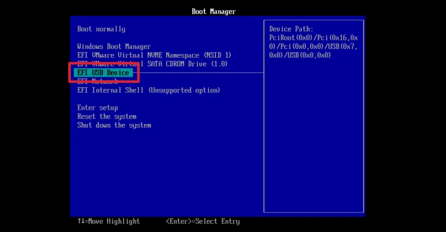Select the SATA CDROM Drive (1.0) entry
This screenshot has height=232, width=446.
[x=152, y=64]
